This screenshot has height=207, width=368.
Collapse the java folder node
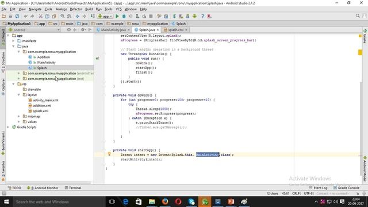pos(14,46)
